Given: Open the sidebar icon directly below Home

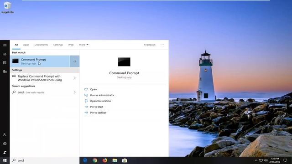Looking at the screenshot, I should [x=5, y=63].
